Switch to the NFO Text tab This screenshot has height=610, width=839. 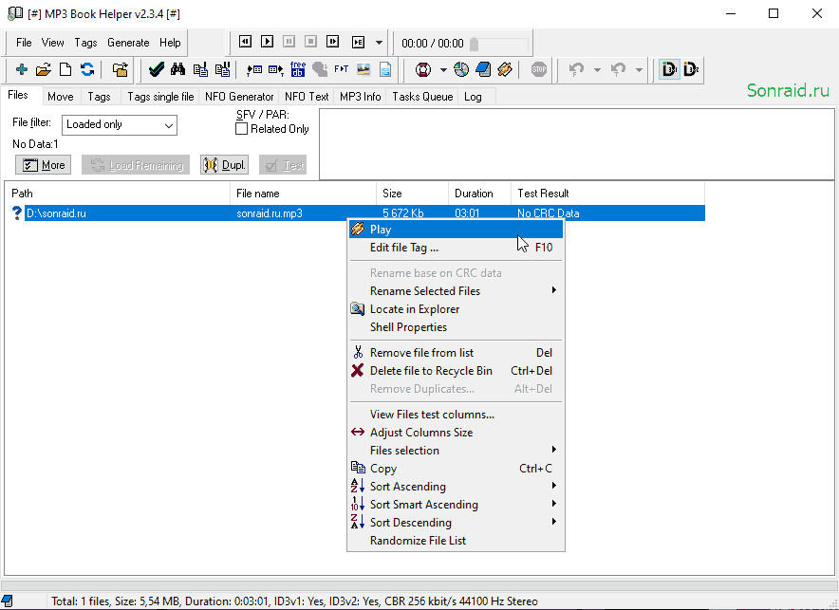307,97
